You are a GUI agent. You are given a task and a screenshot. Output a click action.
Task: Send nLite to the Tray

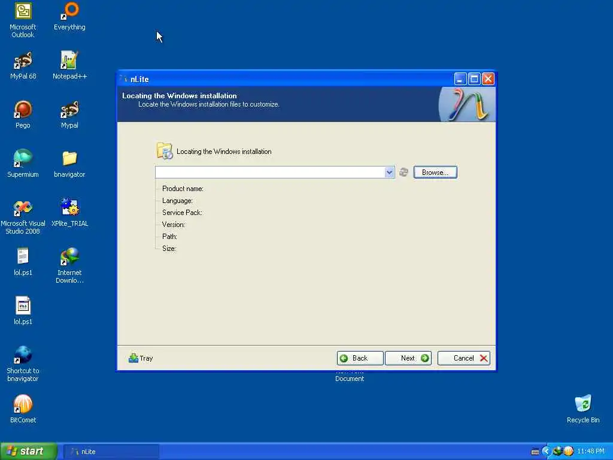[141, 358]
